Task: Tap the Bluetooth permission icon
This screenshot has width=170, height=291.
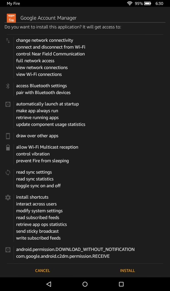Action: point(8,86)
